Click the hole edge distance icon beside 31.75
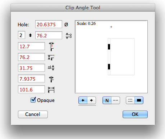 51,68
